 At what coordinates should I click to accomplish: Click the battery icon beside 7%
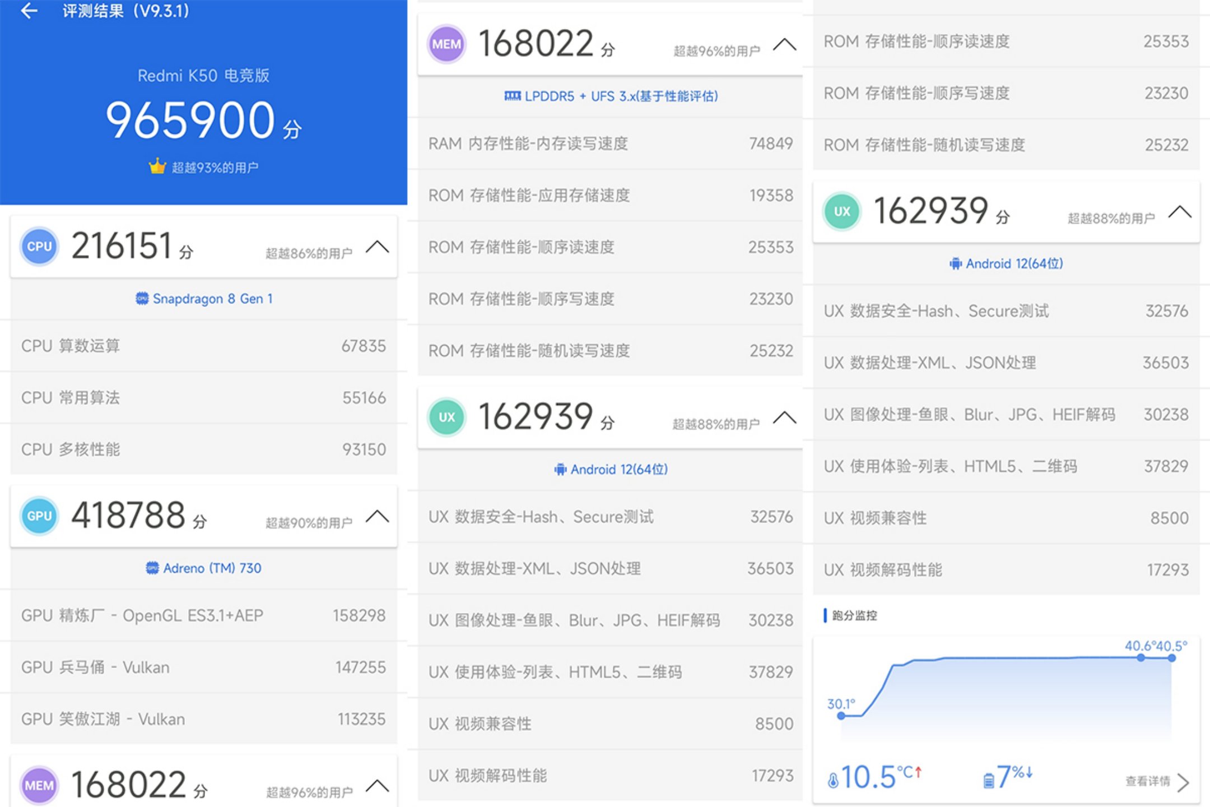pos(989,780)
